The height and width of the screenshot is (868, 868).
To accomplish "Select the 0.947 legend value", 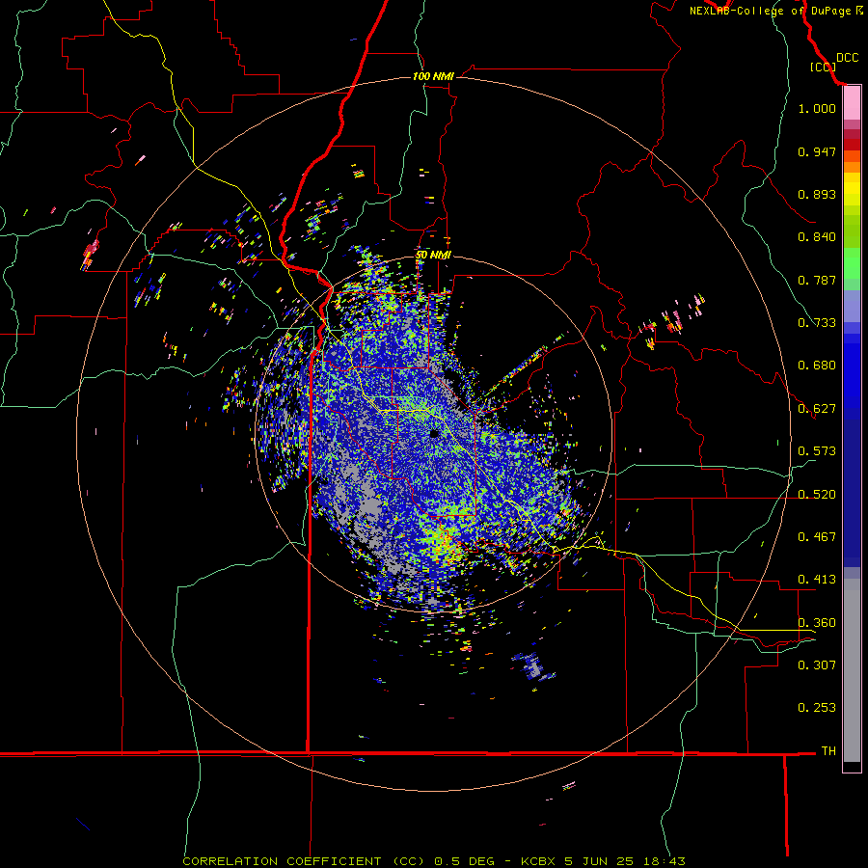I will click(x=817, y=151).
